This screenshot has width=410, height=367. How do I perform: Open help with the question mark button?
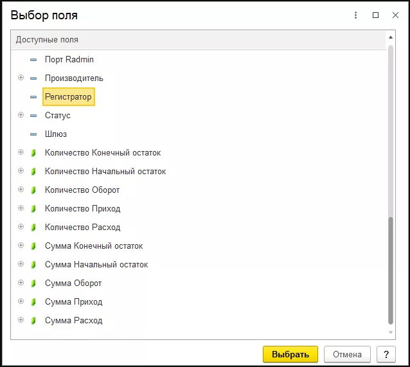click(386, 354)
